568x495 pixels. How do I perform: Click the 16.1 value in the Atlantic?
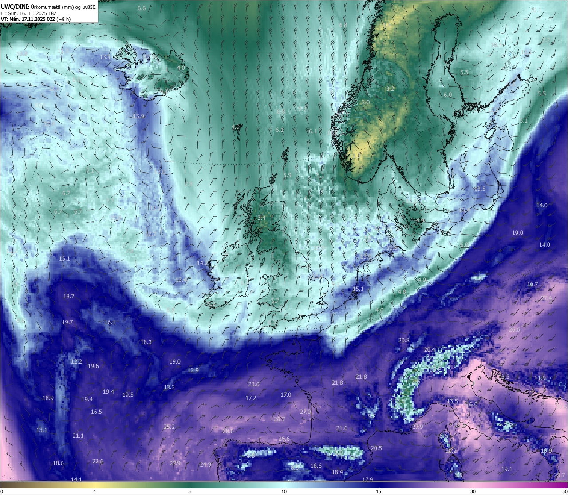pos(110,322)
